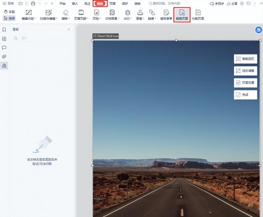Image resolution: width=263 pixels, height=217 pixels.
Task: Select the 手型 hand tool
Action: [9, 12]
